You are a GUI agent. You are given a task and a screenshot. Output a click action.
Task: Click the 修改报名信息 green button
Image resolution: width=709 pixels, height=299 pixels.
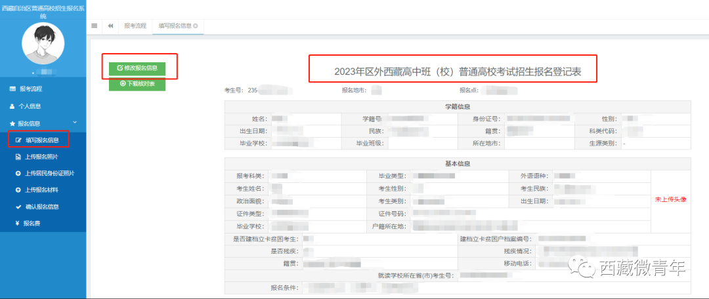[x=137, y=68]
